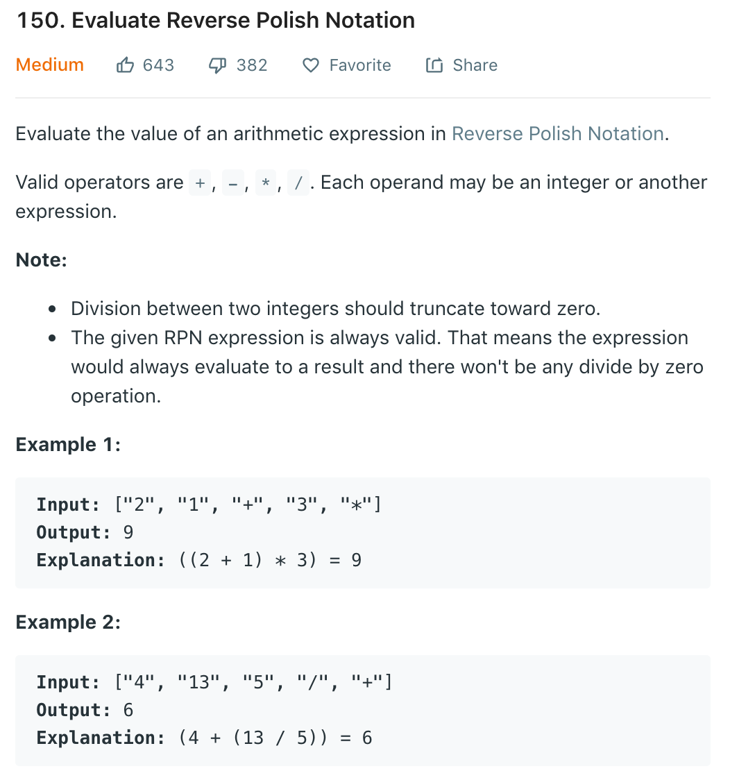Open the Reverse Polish Notation link
Viewport: 730px width, 780px height.
coord(557,133)
